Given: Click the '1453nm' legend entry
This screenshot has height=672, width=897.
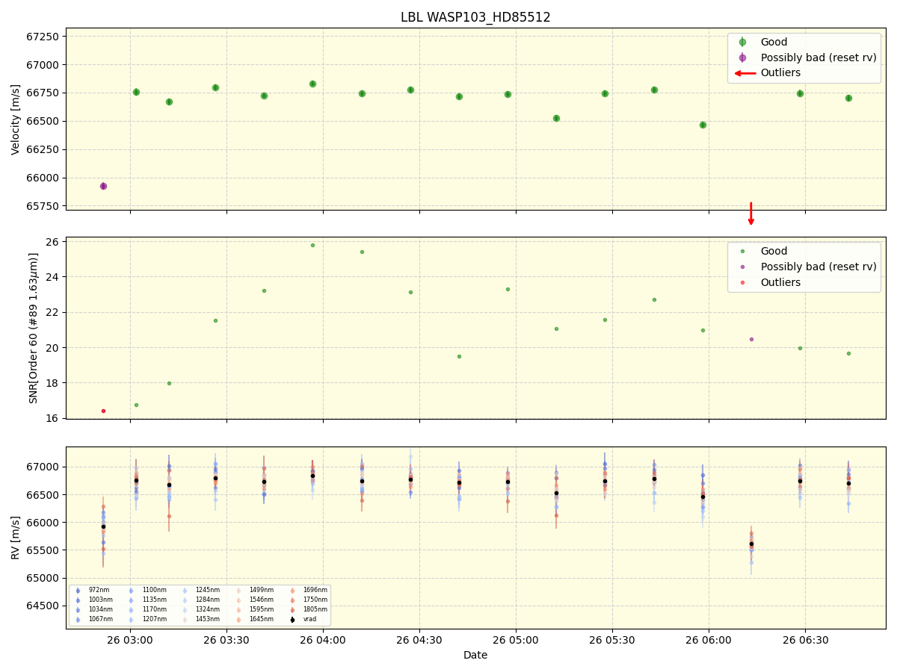Looking at the screenshot, I should (208, 619).
